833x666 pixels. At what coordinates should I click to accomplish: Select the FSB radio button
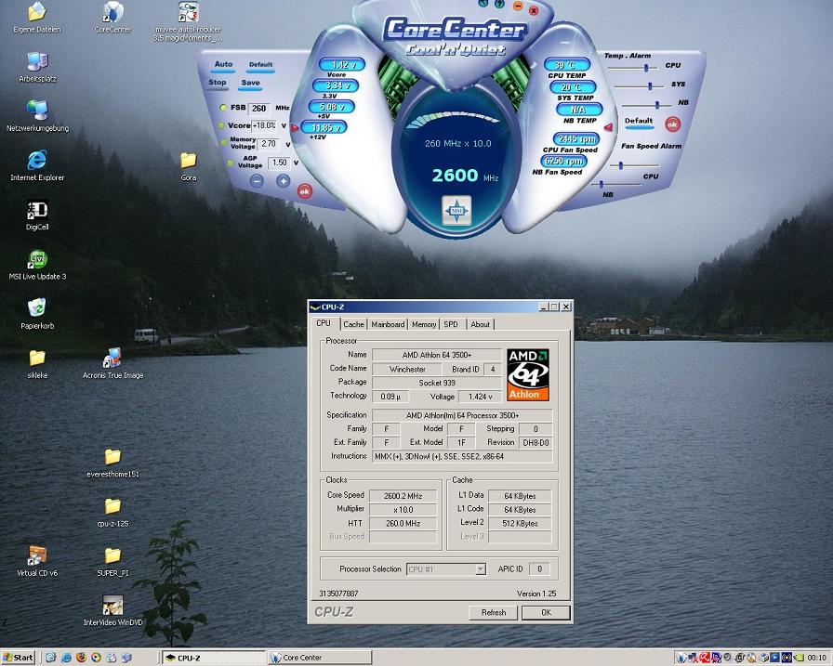223,108
